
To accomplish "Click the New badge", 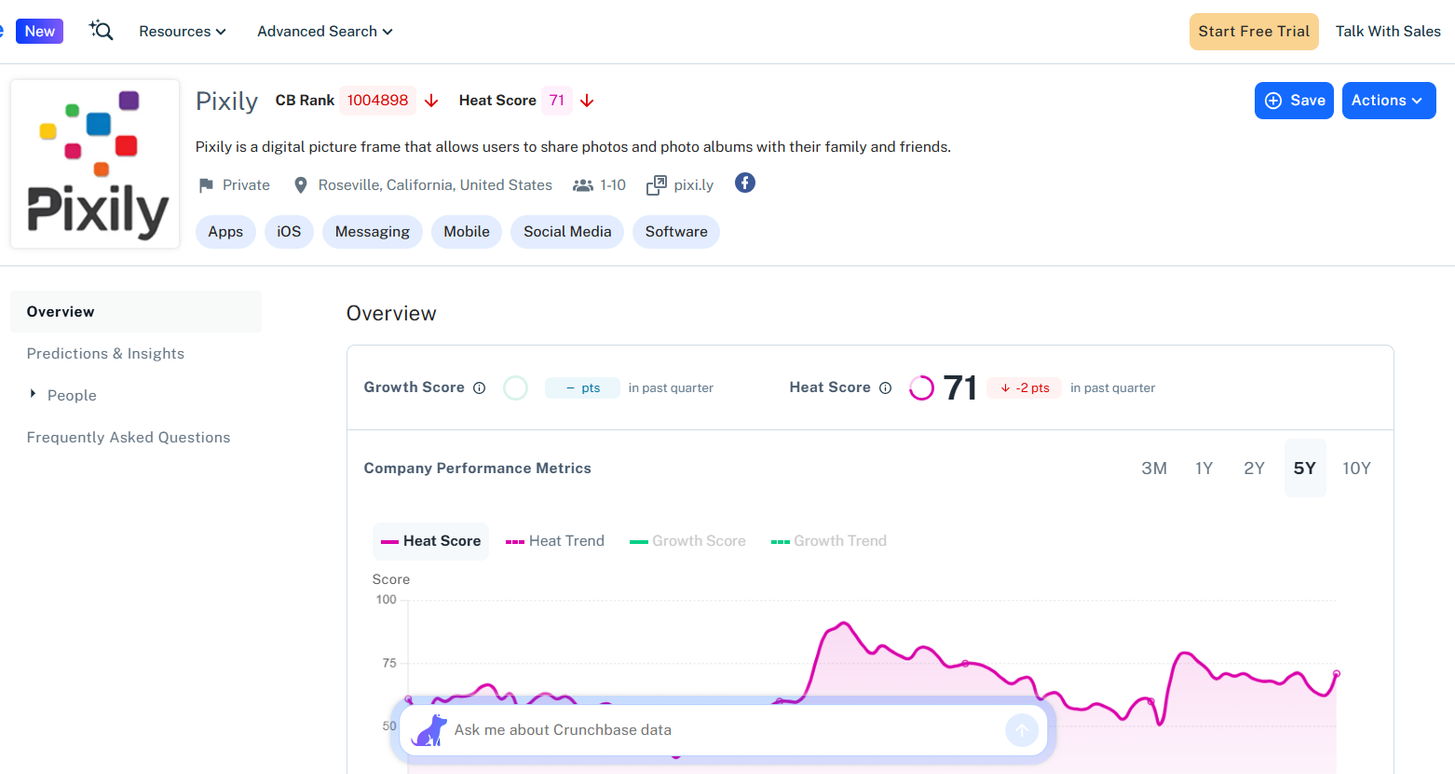I will [x=39, y=31].
